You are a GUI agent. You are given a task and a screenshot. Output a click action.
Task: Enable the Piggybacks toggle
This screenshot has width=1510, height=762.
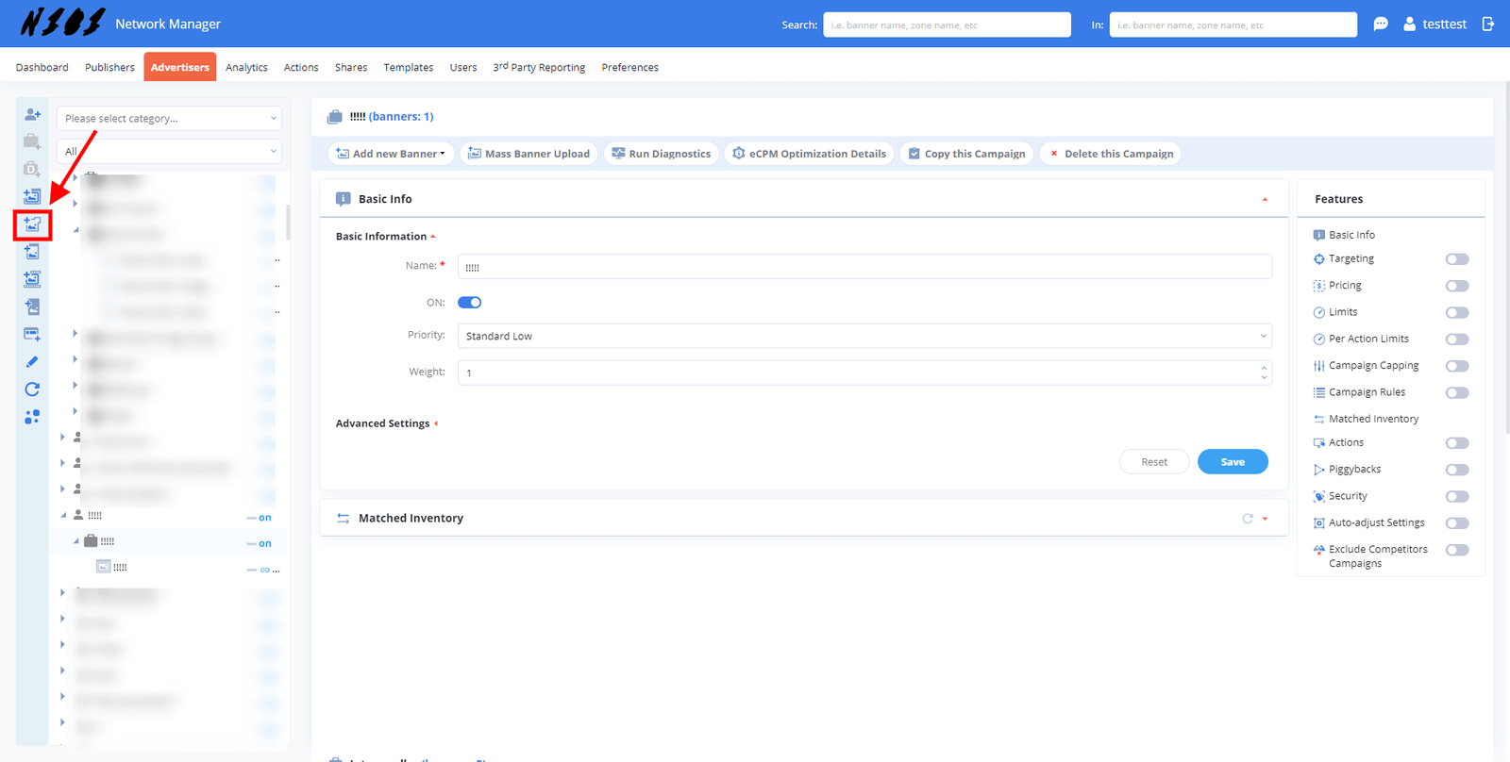(x=1457, y=470)
